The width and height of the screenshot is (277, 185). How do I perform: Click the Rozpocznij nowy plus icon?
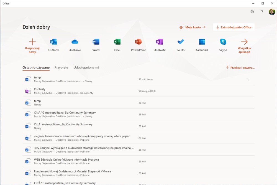[x=32, y=42]
